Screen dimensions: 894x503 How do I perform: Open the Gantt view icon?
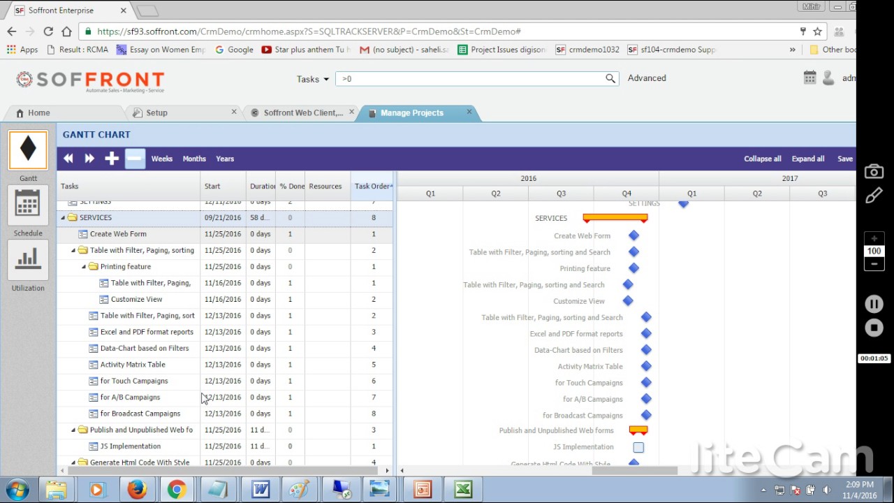(28, 150)
